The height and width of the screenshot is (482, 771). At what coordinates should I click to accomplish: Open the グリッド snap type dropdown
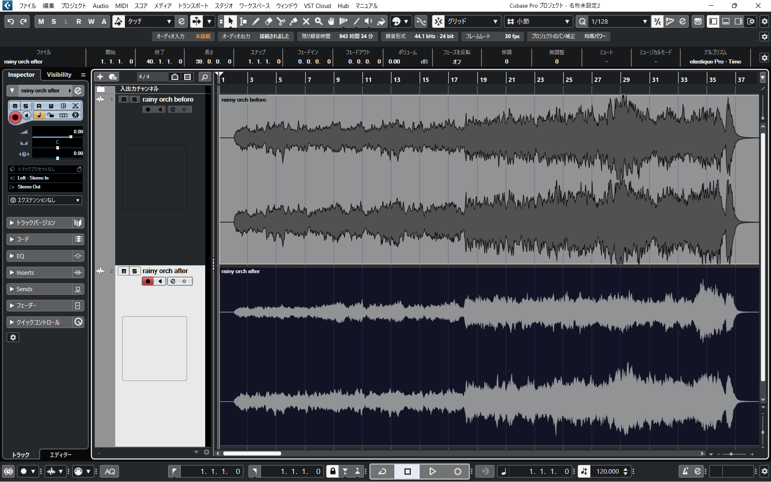(x=472, y=21)
